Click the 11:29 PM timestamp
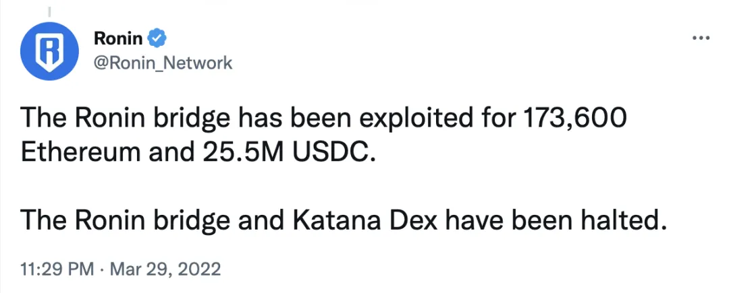 click(57, 269)
